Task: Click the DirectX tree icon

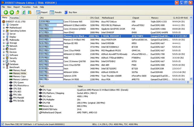Action: pos(7,49)
